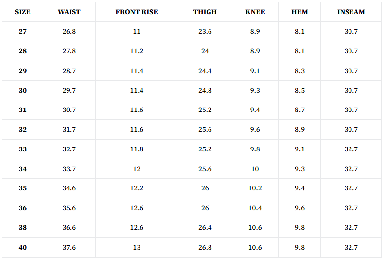This screenshot has height=260, width=384.
Task: Click waist value 26.8 for size 27
Action: tap(69, 32)
